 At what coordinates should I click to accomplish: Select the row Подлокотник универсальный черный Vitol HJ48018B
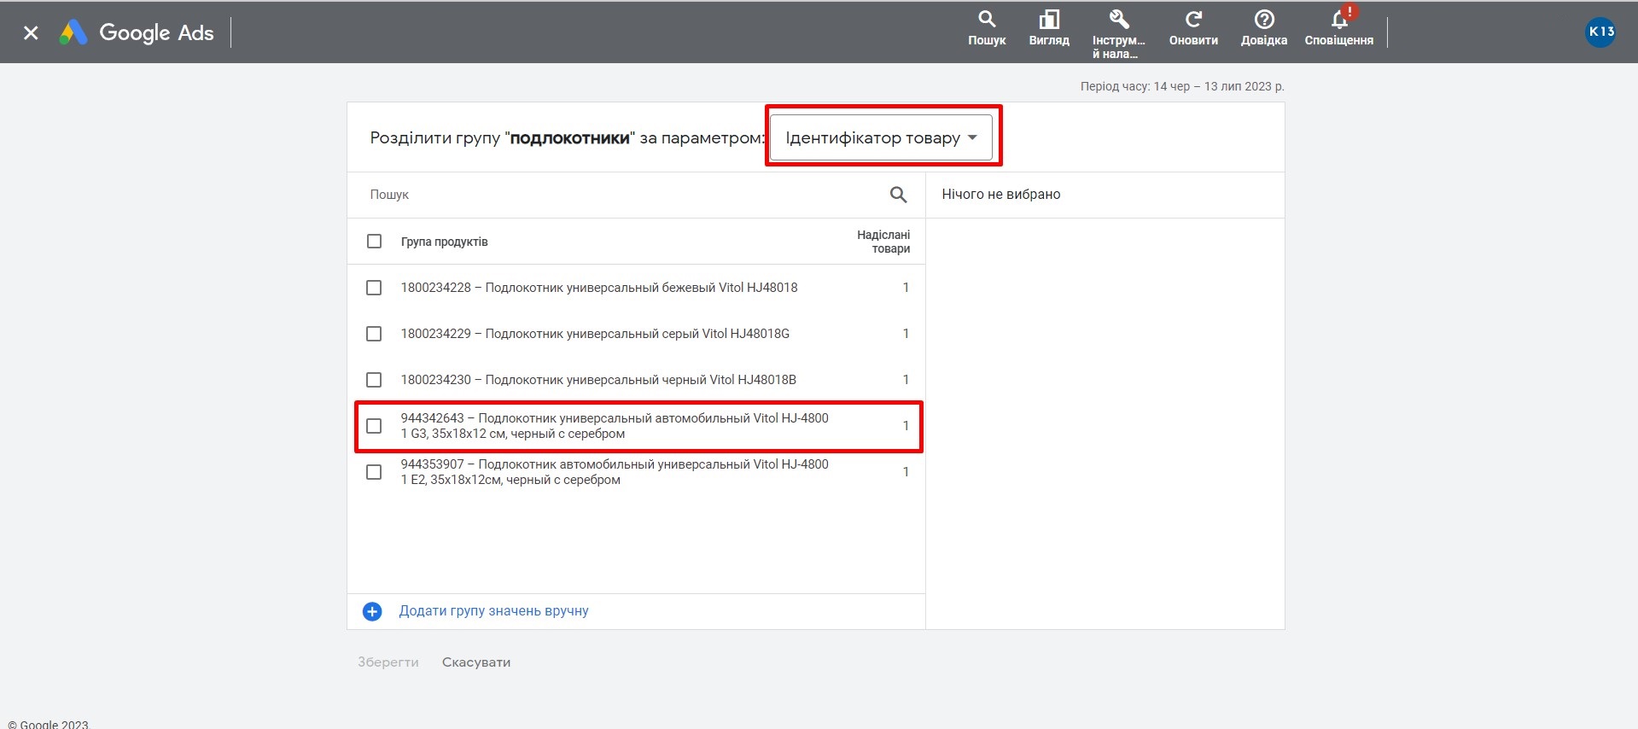click(x=636, y=380)
